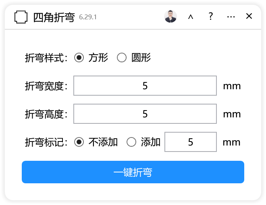
Task: Click the 一键折弯 button
Action: point(133,172)
